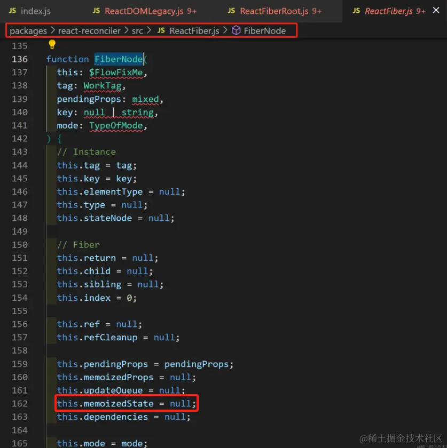The width and height of the screenshot is (447, 448).
Task: Click 'this.elementType = null;' line
Action: click(121, 191)
